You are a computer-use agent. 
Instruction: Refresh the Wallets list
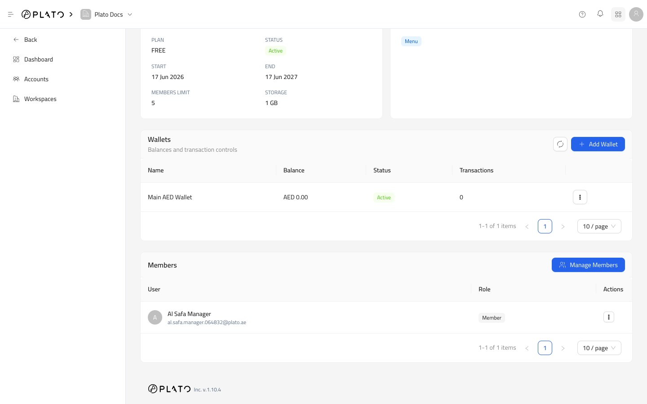pos(560,144)
